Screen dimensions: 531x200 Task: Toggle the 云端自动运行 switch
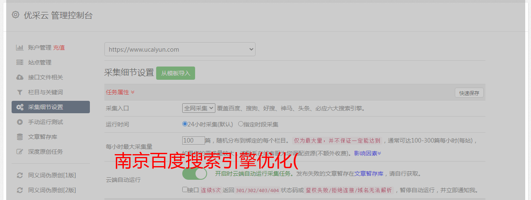click(x=195, y=174)
